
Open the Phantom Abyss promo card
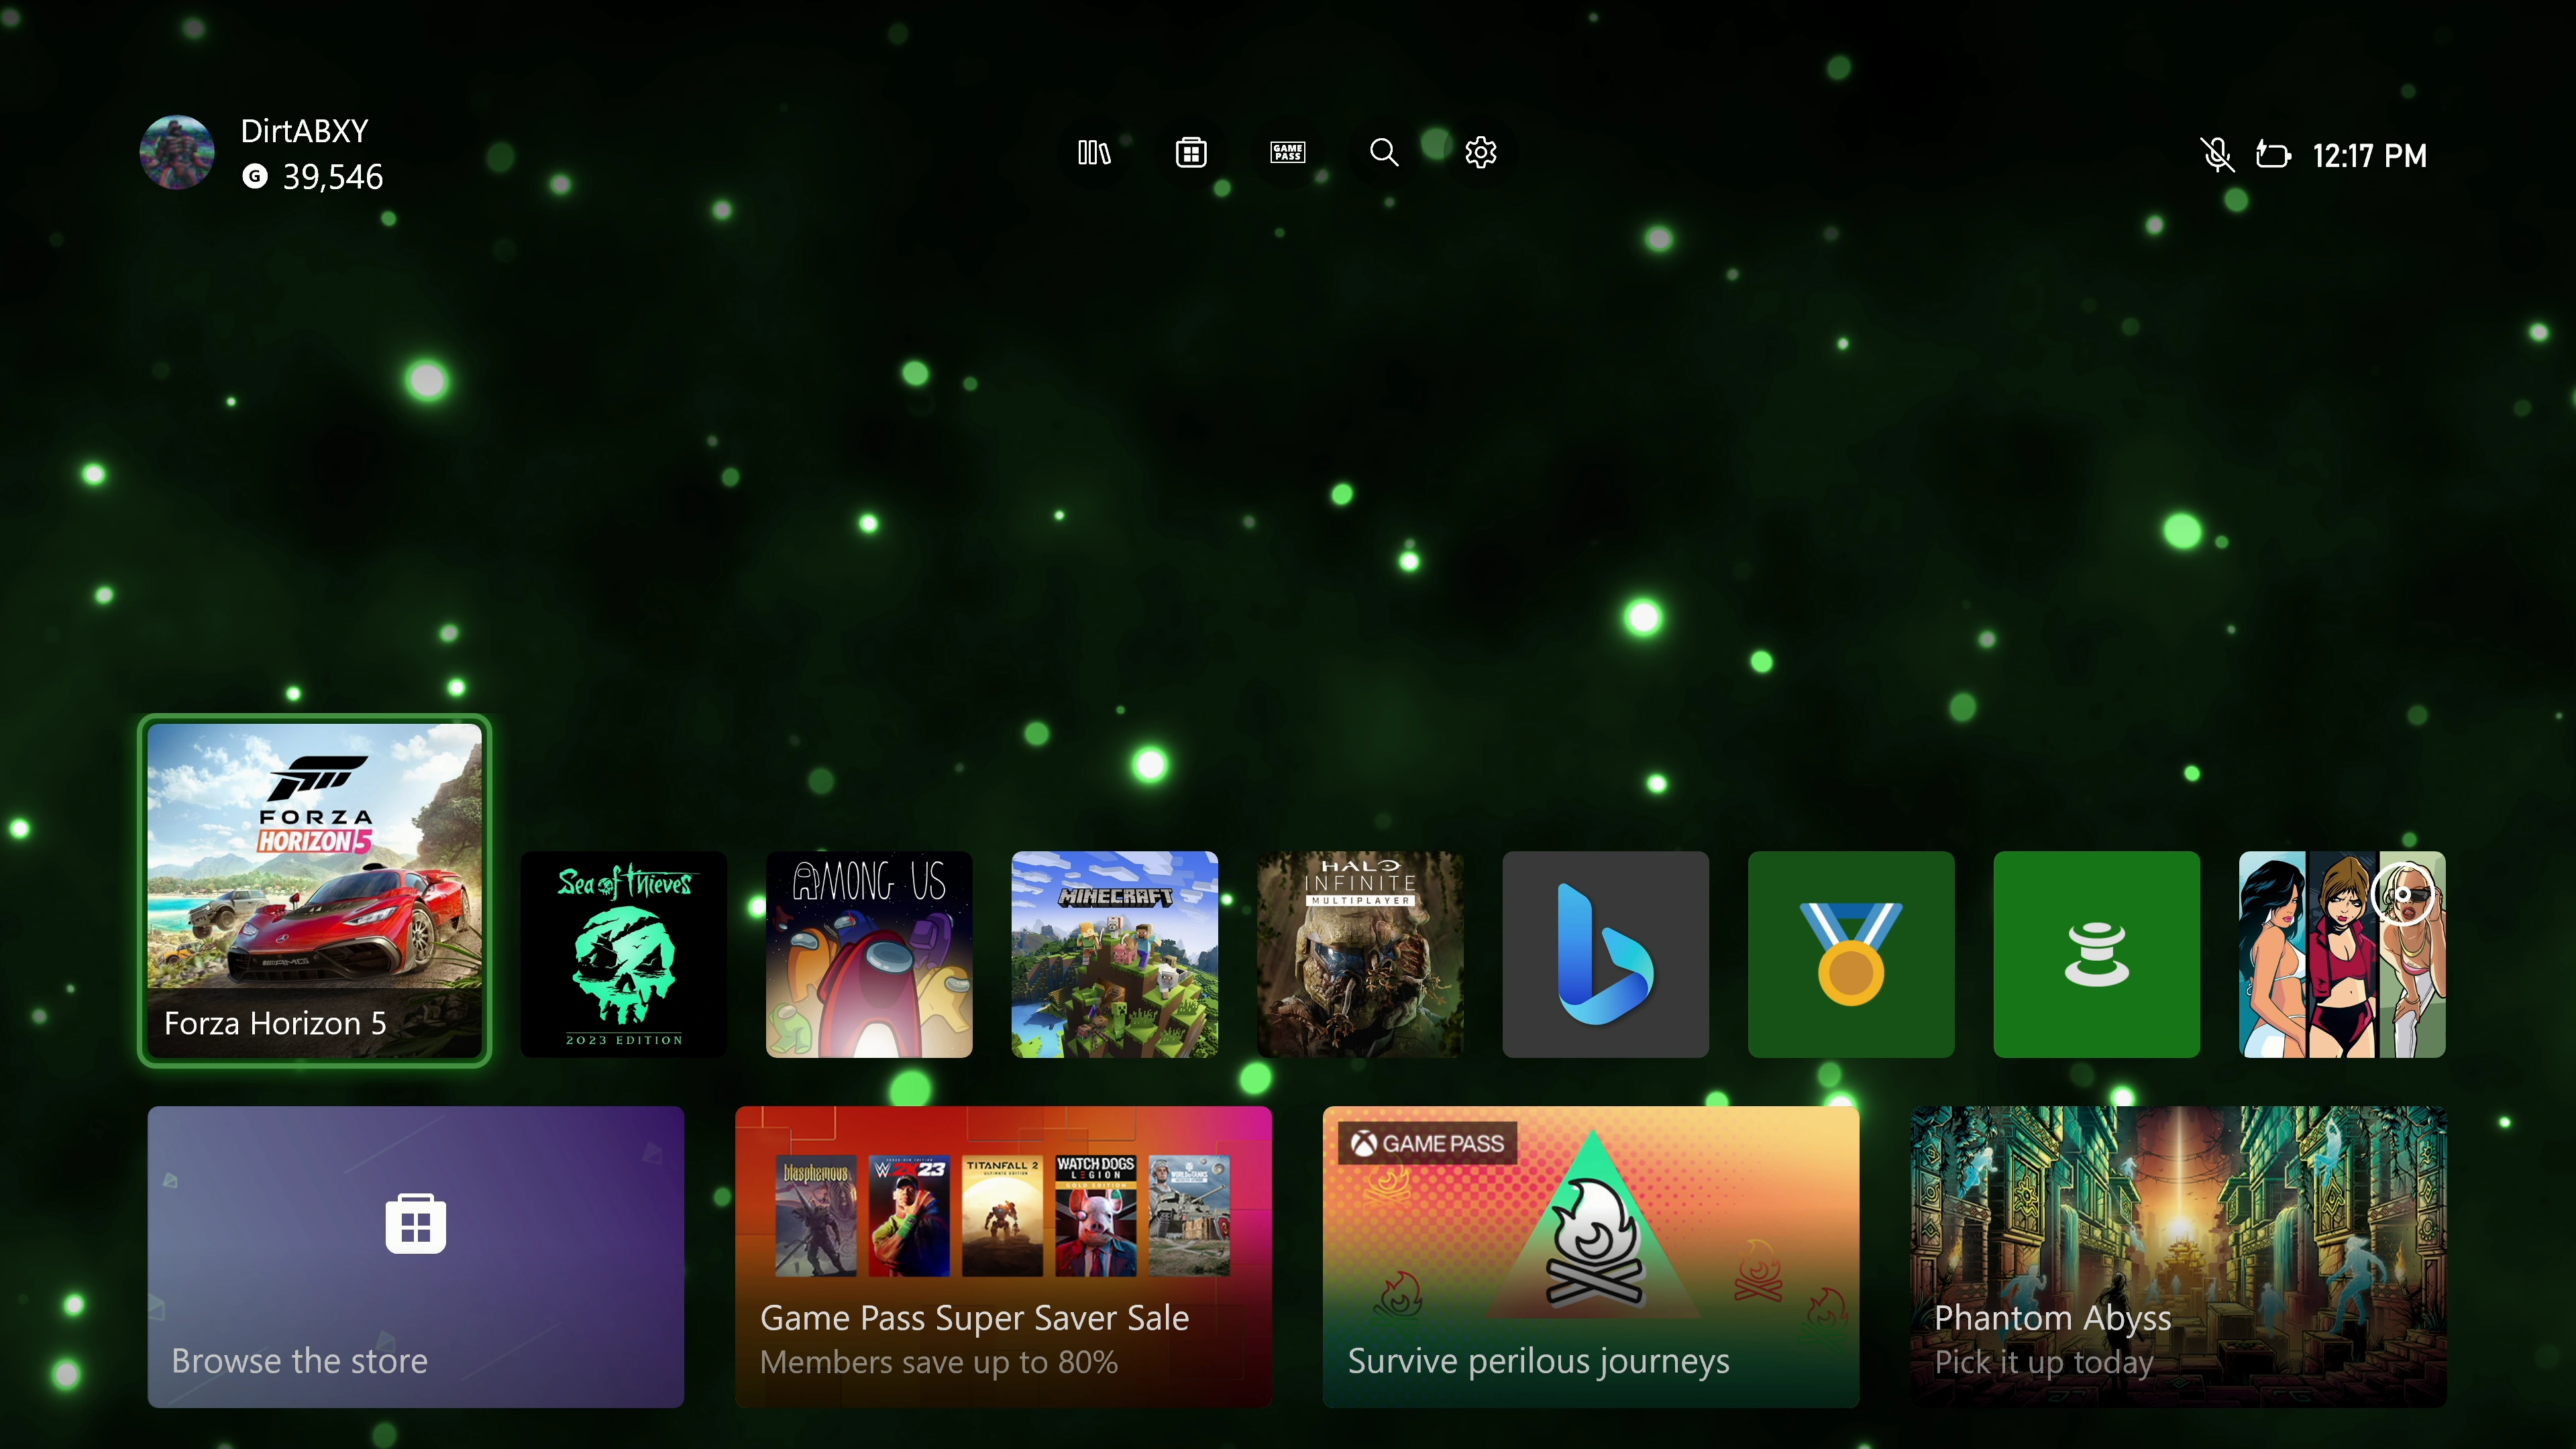(2178, 1256)
